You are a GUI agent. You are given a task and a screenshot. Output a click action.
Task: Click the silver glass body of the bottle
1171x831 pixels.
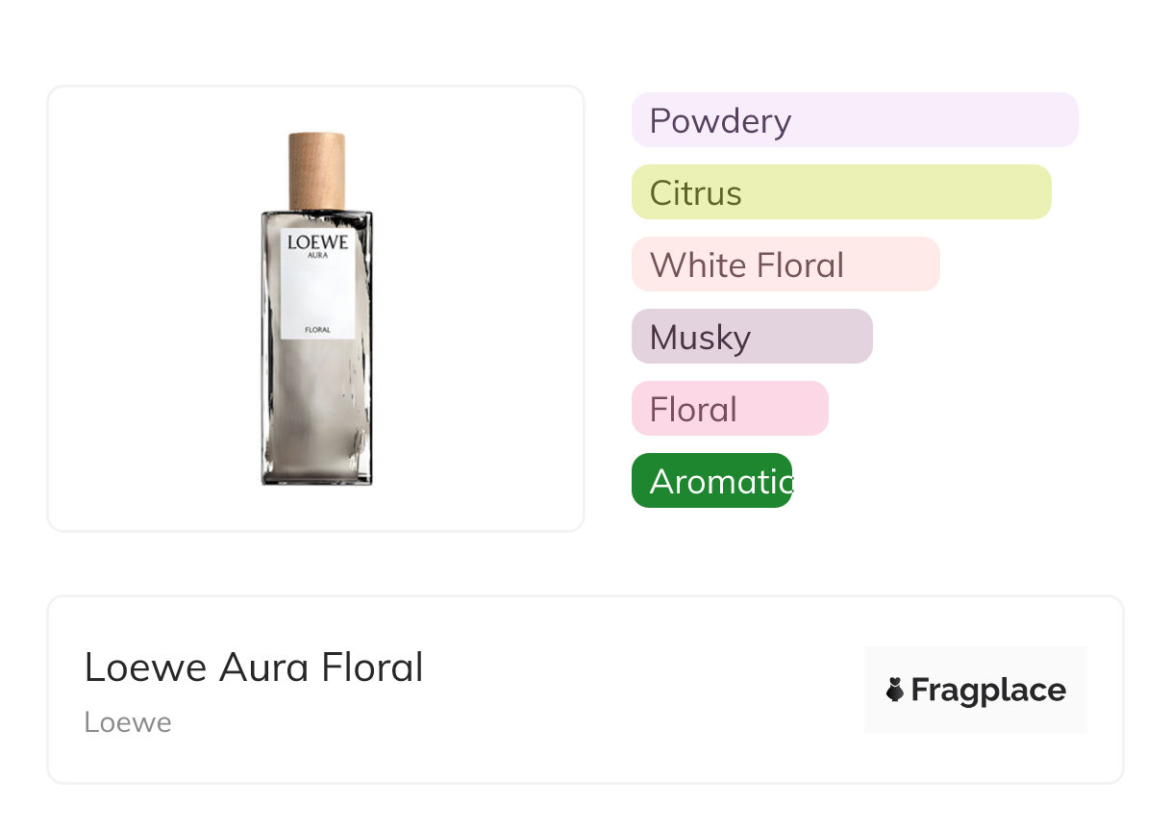pyautogui.click(x=316, y=414)
